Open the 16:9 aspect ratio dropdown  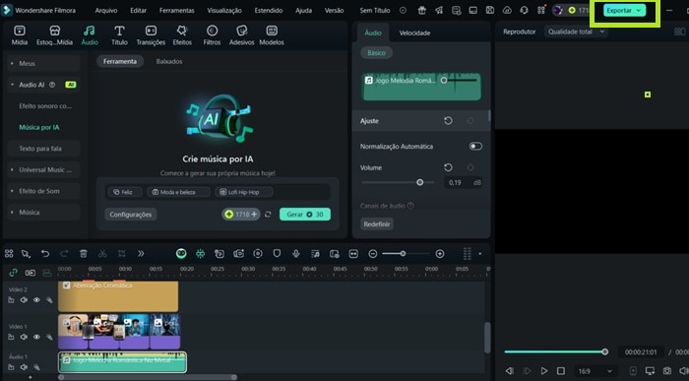tap(595, 371)
